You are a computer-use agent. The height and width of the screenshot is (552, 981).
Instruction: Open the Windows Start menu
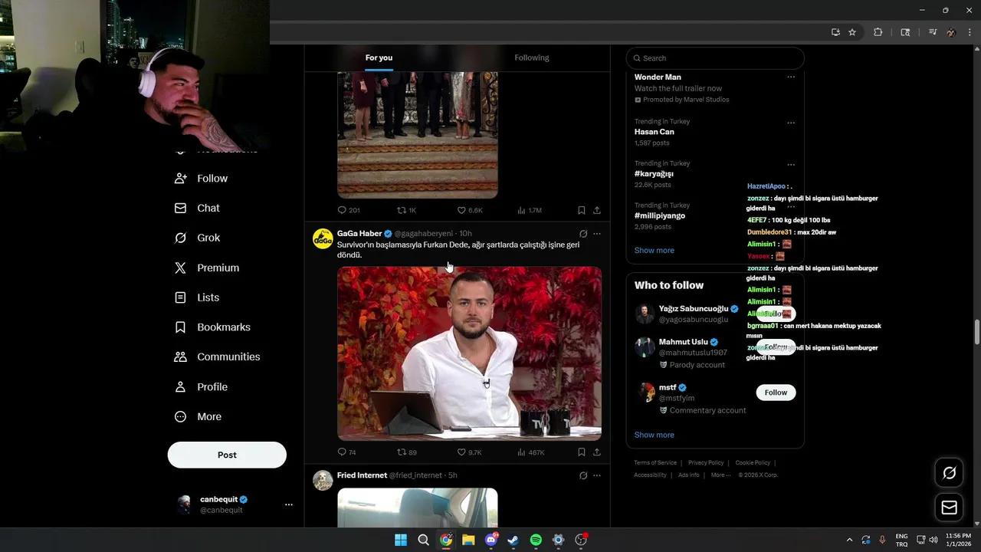coord(401,540)
